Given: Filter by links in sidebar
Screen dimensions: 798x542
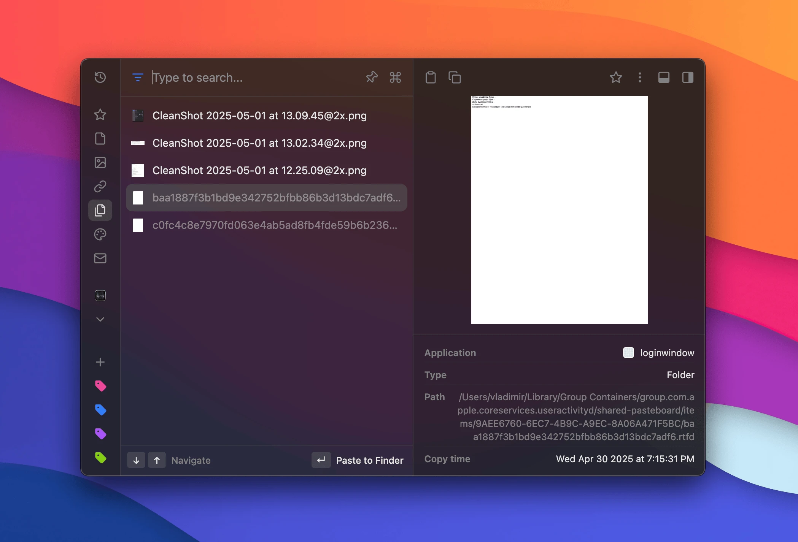Looking at the screenshot, I should [x=100, y=187].
